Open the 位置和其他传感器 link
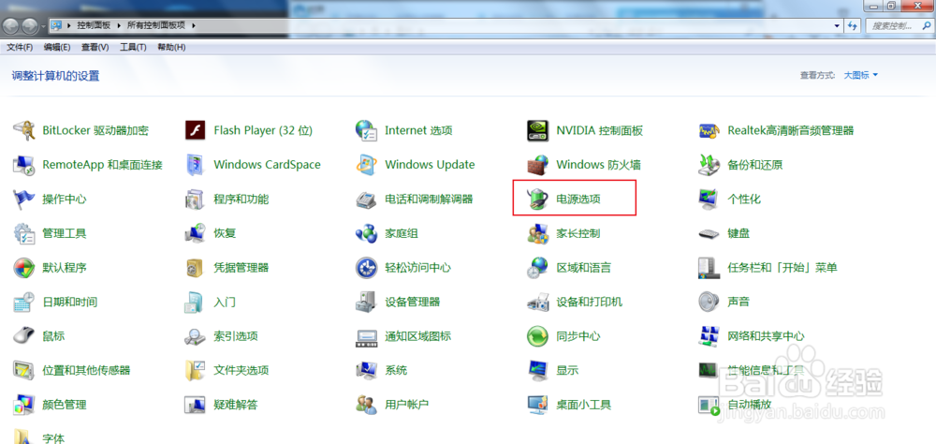936x444 pixels. coord(86,371)
